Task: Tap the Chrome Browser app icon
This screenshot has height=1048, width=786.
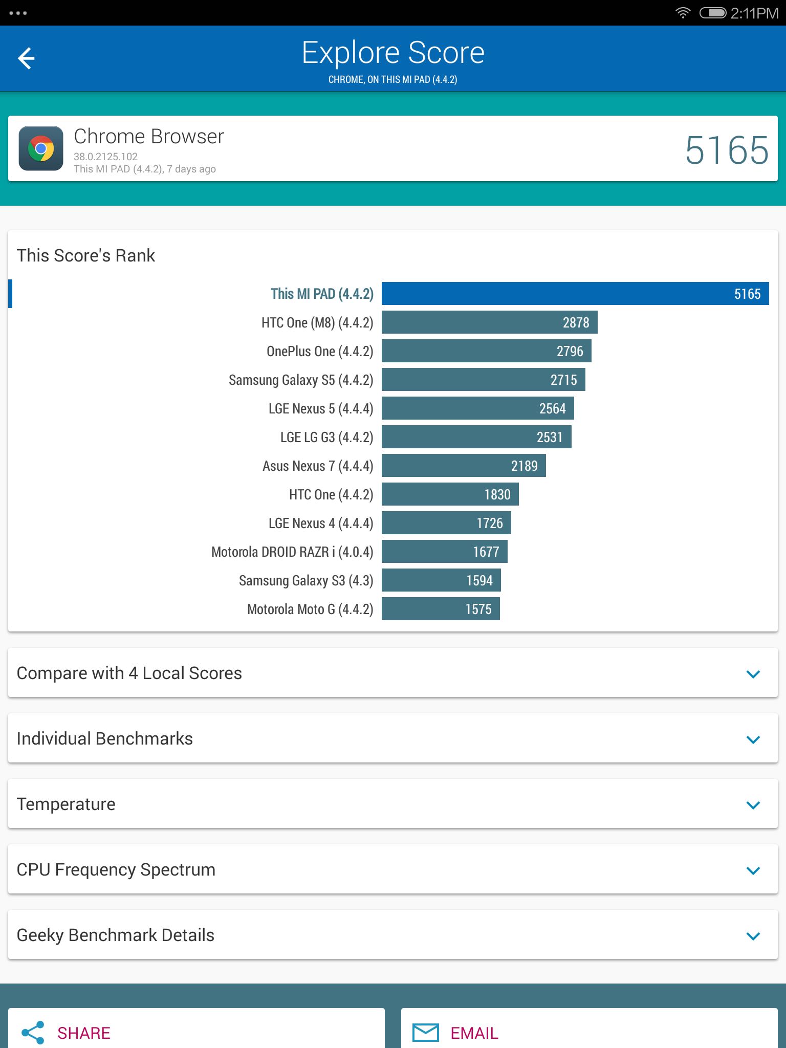Action: pos(41,148)
